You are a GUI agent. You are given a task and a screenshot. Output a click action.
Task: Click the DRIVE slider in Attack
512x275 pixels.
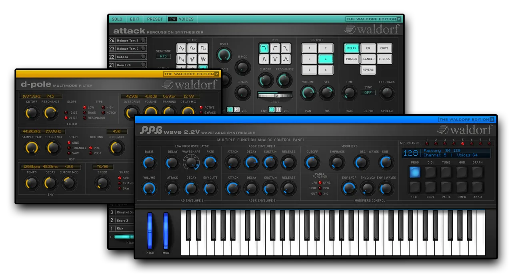point(274,95)
